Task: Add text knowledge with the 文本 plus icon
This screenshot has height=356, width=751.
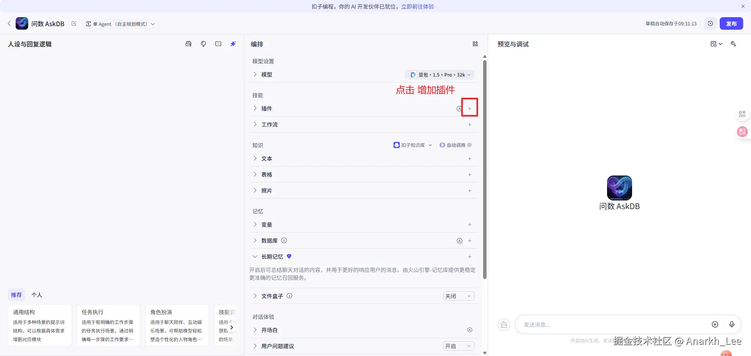Action: 470,159
